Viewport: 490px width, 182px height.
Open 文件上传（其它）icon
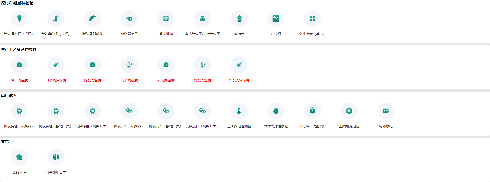coord(312,19)
